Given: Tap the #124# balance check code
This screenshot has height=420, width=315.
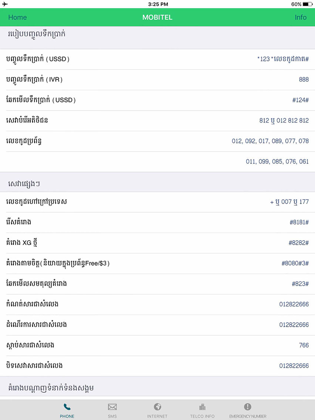Looking at the screenshot, I should coord(300,100).
